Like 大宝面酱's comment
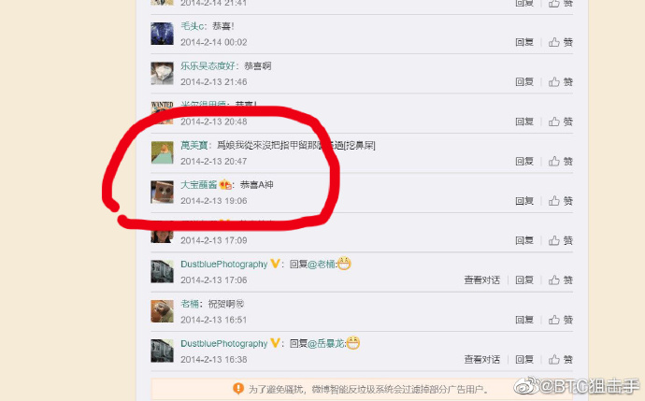 [561, 201]
